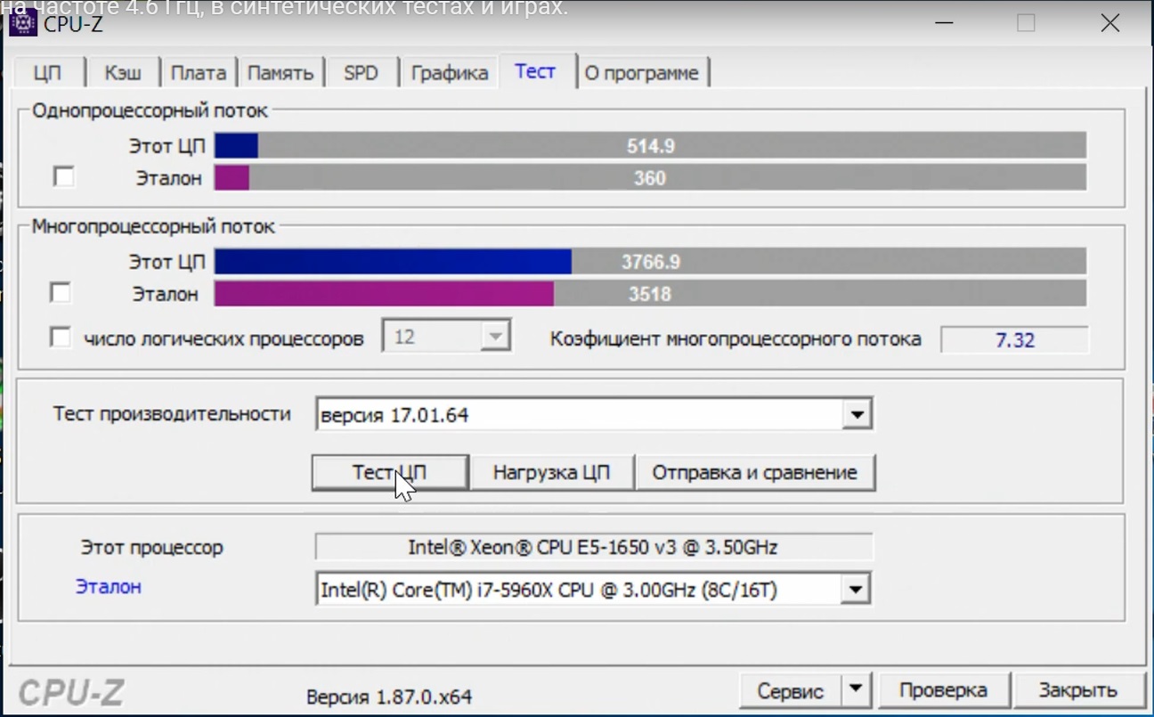Click the blue Эталон link label
This screenshot has width=1154, height=717.
click(x=108, y=587)
